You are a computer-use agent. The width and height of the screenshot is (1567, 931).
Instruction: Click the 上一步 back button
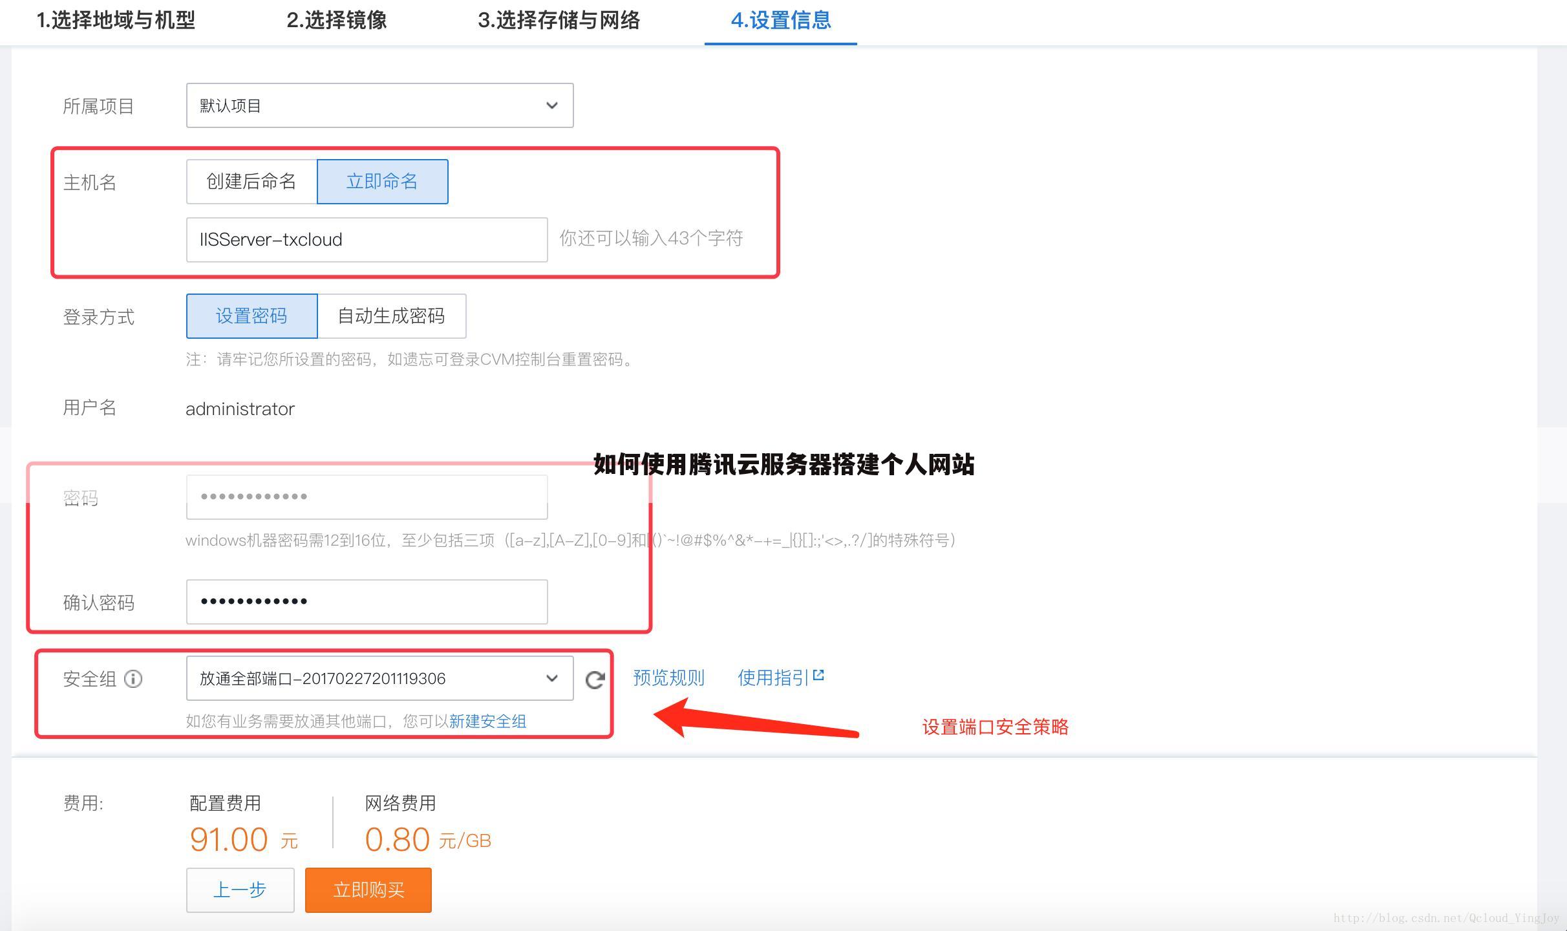point(240,890)
